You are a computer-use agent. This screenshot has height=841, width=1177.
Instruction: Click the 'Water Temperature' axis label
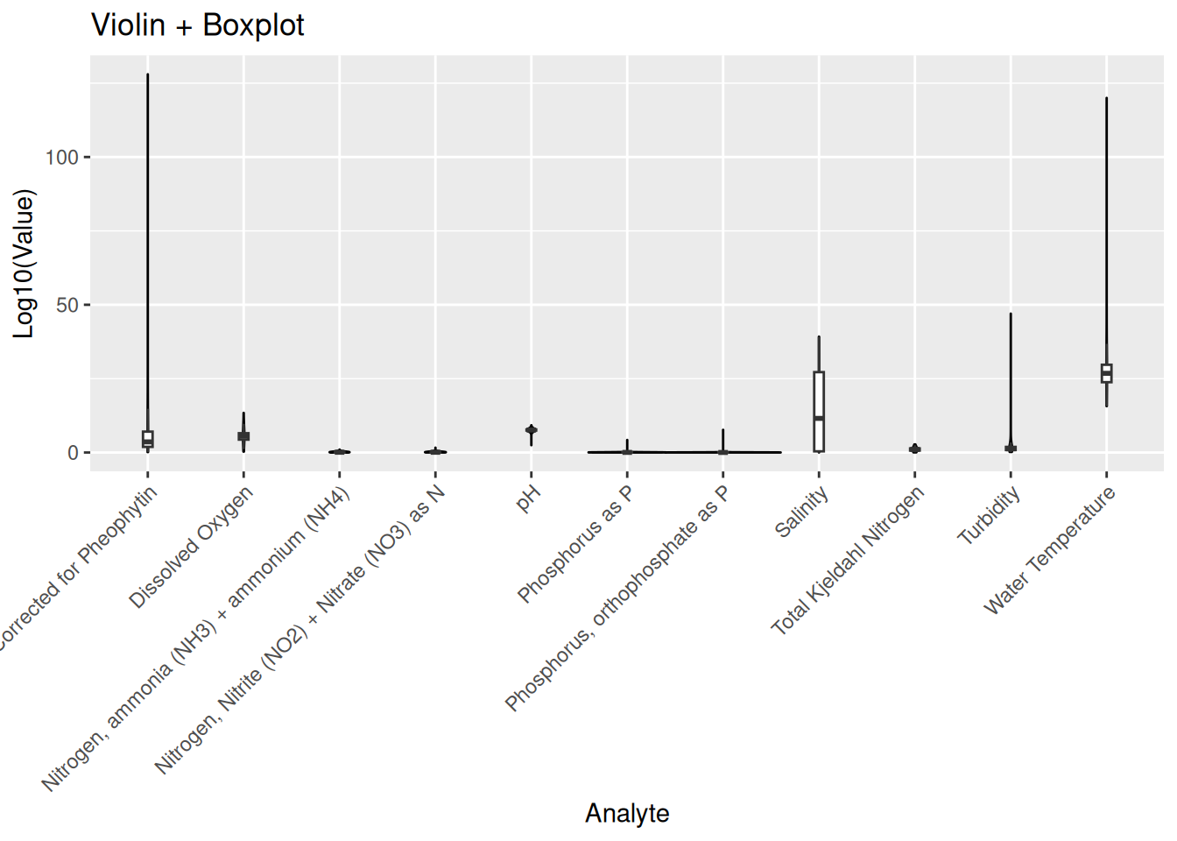1049,549
